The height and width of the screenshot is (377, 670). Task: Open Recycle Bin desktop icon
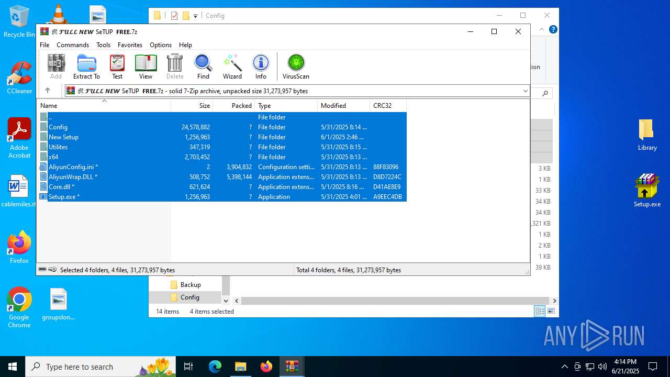pyautogui.click(x=19, y=22)
